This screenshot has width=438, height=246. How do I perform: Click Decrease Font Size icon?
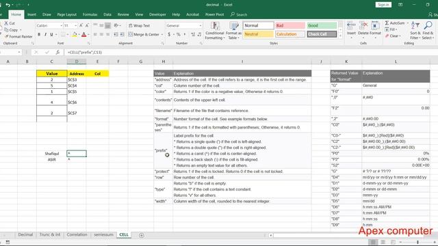87,25
